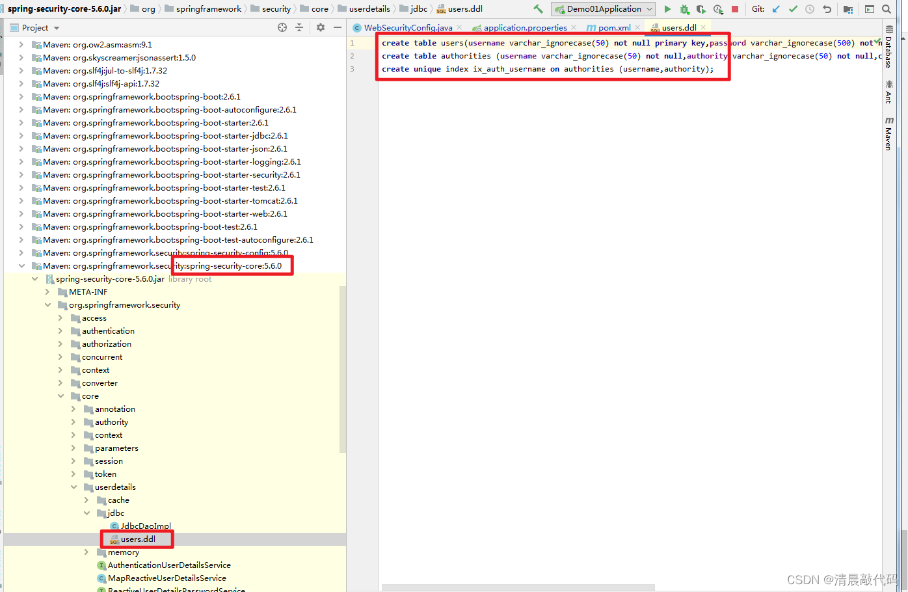The width and height of the screenshot is (908, 592).
Task: Start debugging with the bug icon
Action: coord(684,8)
